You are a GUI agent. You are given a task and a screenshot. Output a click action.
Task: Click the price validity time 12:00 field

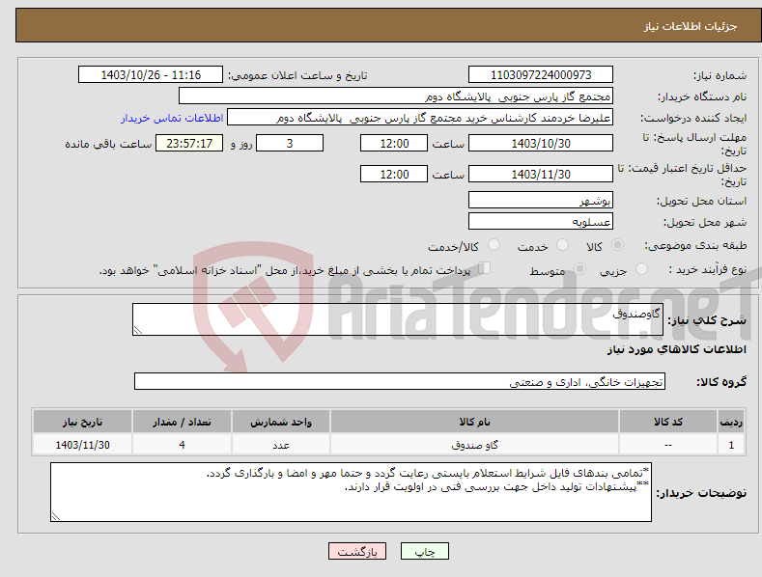pos(394,174)
